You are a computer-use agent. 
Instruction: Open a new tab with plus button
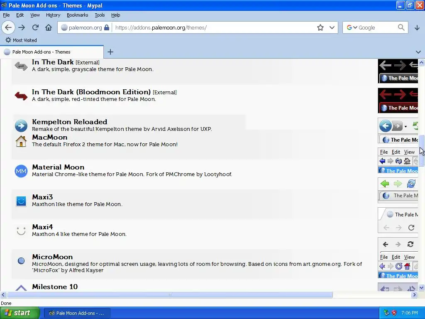pyautogui.click(x=110, y=52)
